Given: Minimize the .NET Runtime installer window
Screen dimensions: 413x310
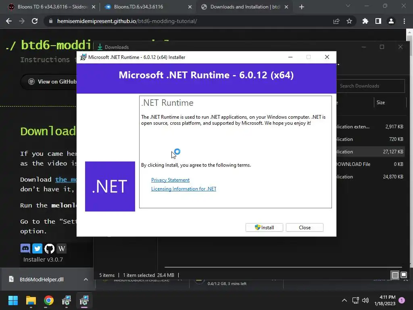Looking at the screenshot, I should [x=290, y=57].
